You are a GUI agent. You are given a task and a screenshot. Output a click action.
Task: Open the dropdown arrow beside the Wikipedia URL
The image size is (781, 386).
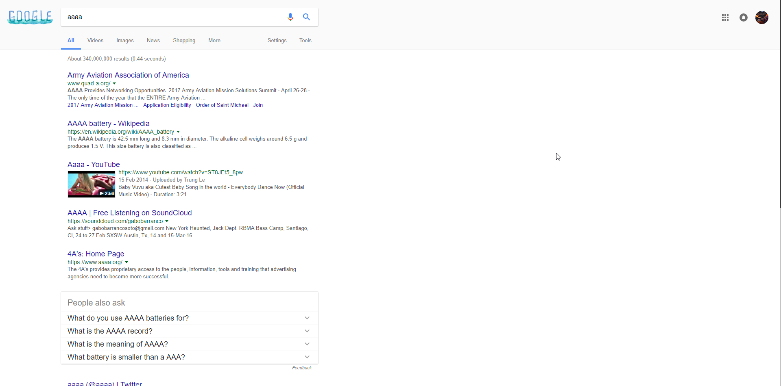point(178,132)
